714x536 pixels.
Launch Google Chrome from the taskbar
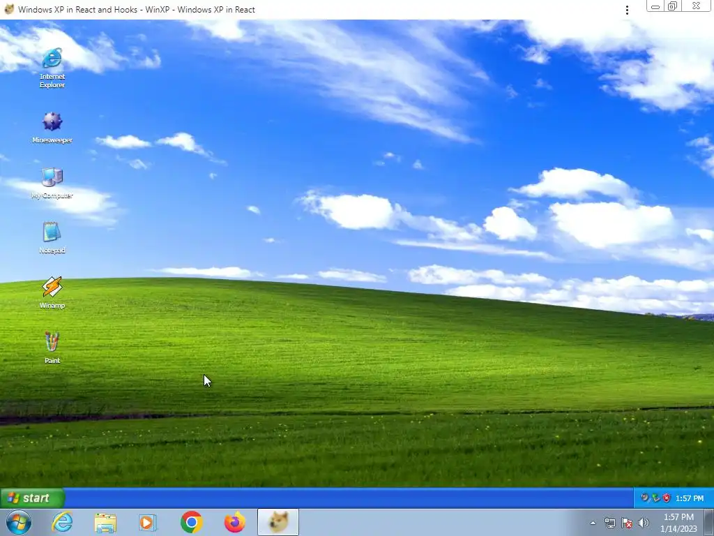tap(191, 522)
